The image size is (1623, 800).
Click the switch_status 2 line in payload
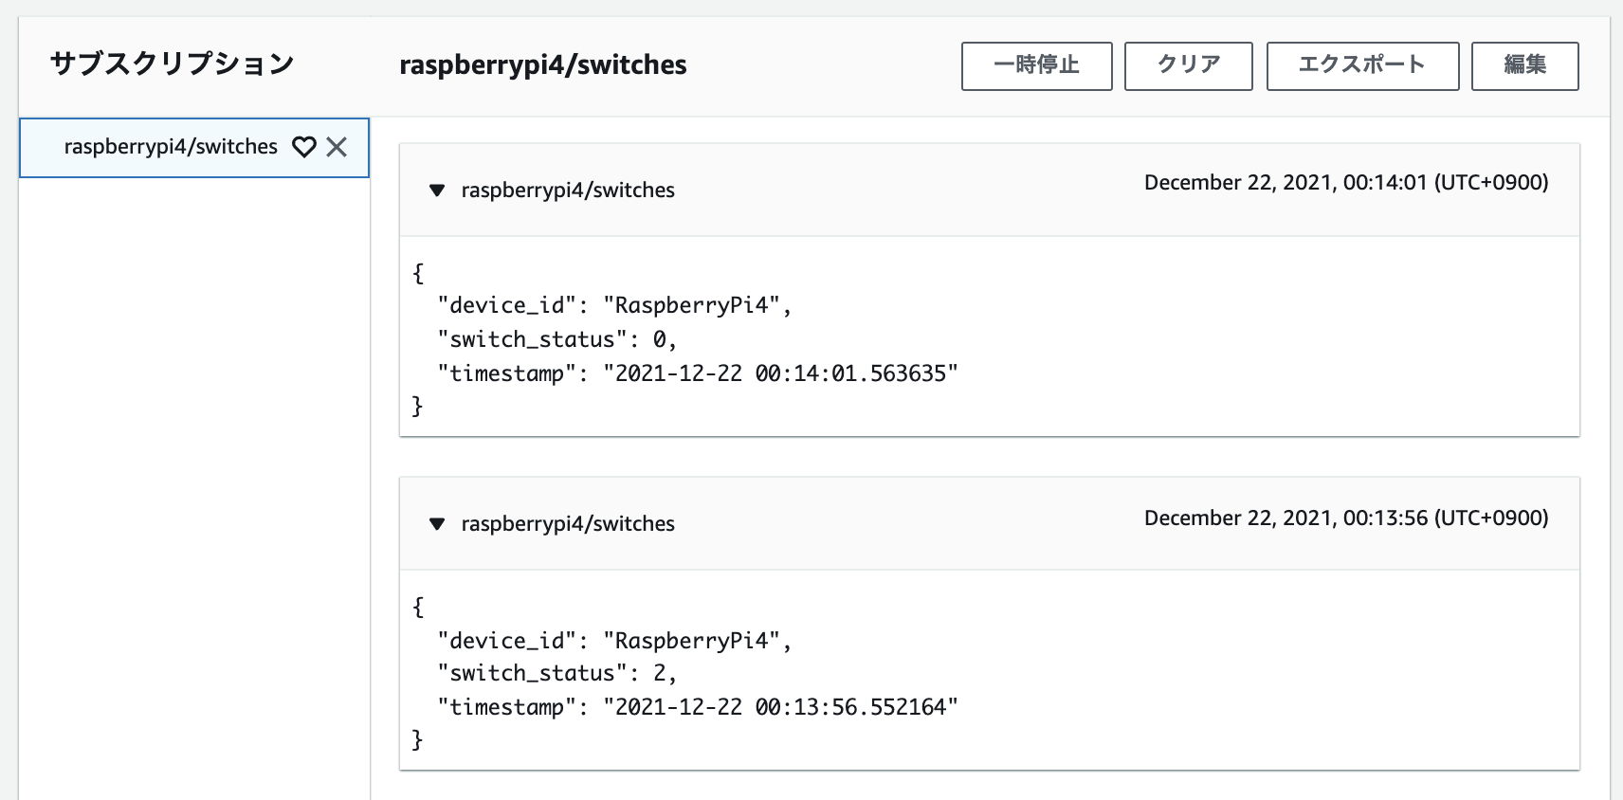point(557,673)
